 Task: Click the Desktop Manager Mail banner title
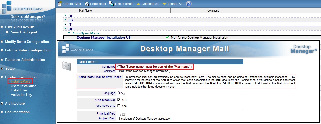point(184,49)
